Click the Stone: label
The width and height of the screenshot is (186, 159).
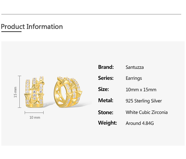pos(105,112)
